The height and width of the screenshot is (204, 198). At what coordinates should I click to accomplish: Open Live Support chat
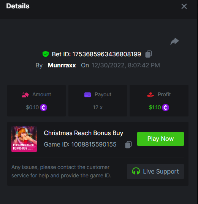[x=155, y=171]
